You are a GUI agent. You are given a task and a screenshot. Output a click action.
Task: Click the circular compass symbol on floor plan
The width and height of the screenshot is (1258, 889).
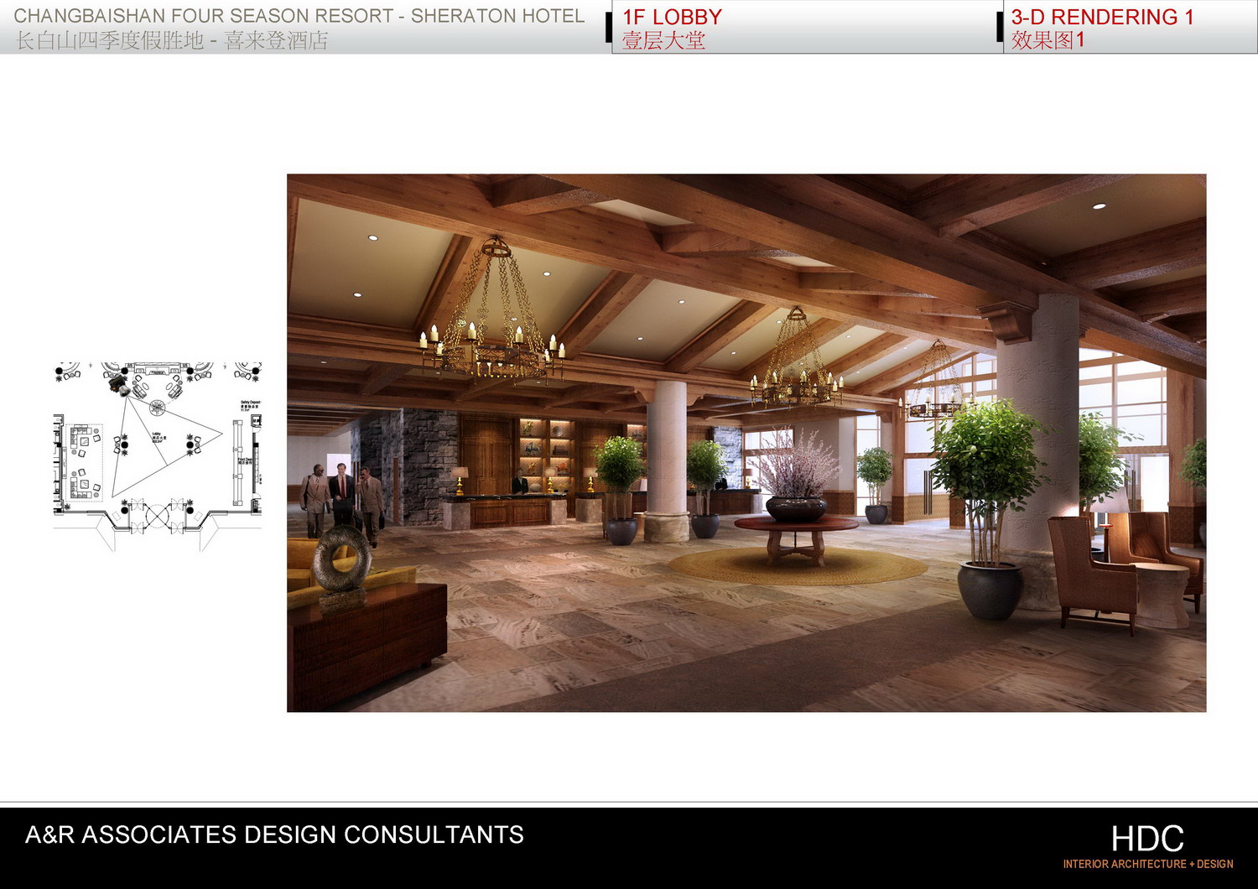point(157,408)
